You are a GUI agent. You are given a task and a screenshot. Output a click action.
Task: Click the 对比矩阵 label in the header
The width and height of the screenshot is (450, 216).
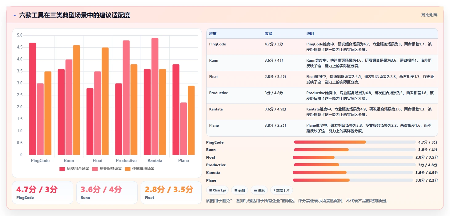click(429, 15)
